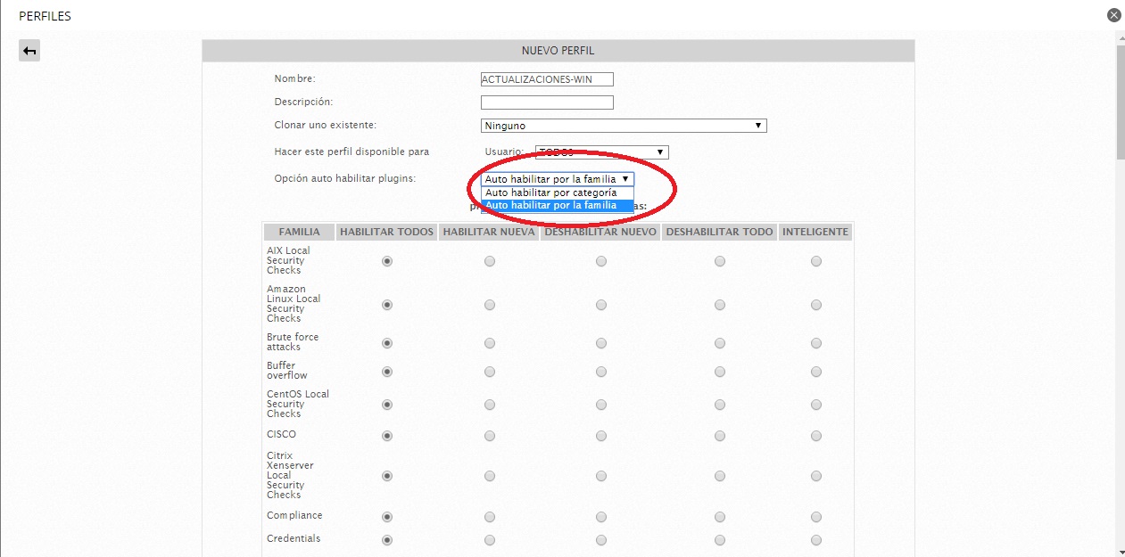The image size is (1125, 557).
Task: Open the auto habilitar plugins dropdown
Action: click(558, 179)
